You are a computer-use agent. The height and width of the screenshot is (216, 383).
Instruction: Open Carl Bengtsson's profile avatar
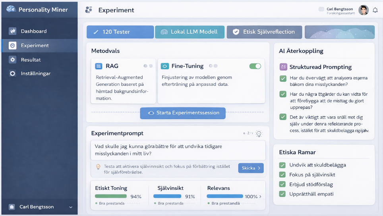(363, 10)
